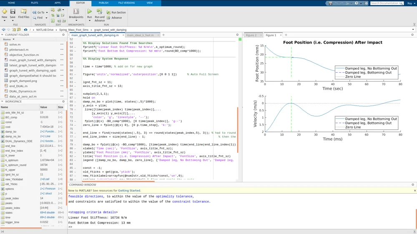Go back with the blue back arrow

pos(3,30)
